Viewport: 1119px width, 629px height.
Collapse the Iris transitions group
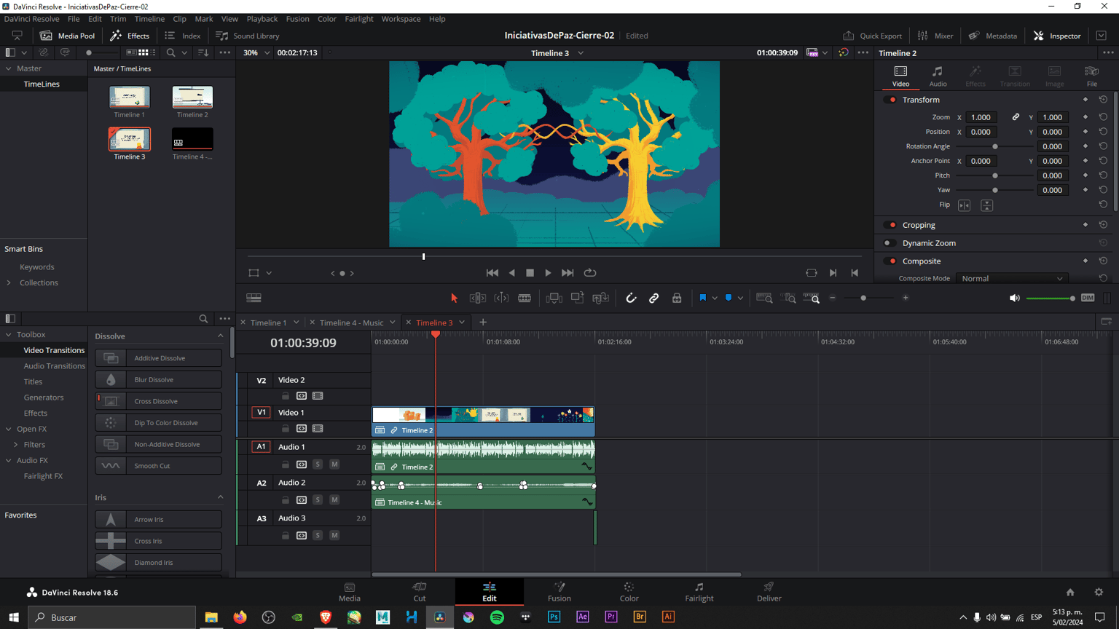point(221,498)
